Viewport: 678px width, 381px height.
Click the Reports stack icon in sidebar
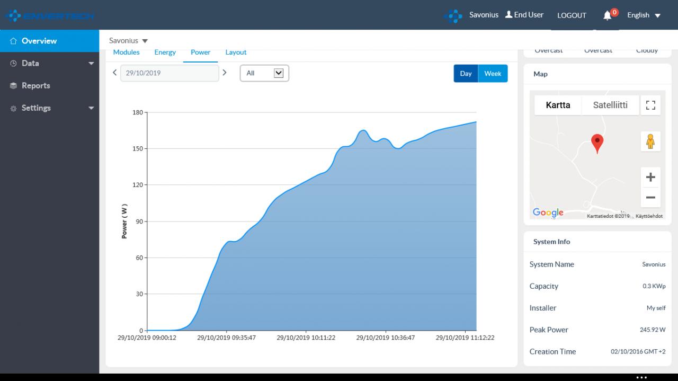(14, 86)
